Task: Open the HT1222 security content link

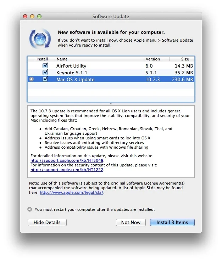Action: 67,170
